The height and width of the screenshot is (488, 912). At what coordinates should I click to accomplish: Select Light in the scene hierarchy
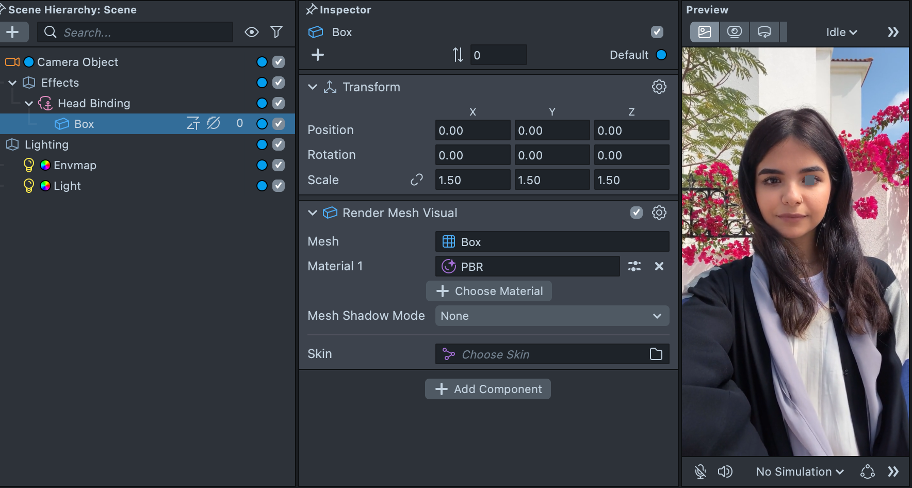[x=67, y=186]
